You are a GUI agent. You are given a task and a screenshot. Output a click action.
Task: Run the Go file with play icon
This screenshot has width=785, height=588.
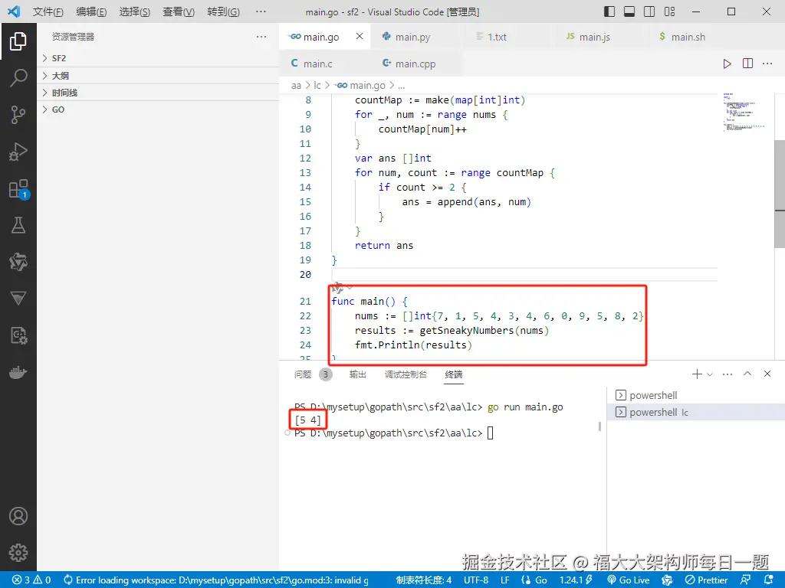pos(727,64)
